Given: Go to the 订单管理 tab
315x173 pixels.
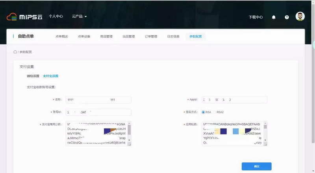Looking at the screenshot, I should point(151,37).
